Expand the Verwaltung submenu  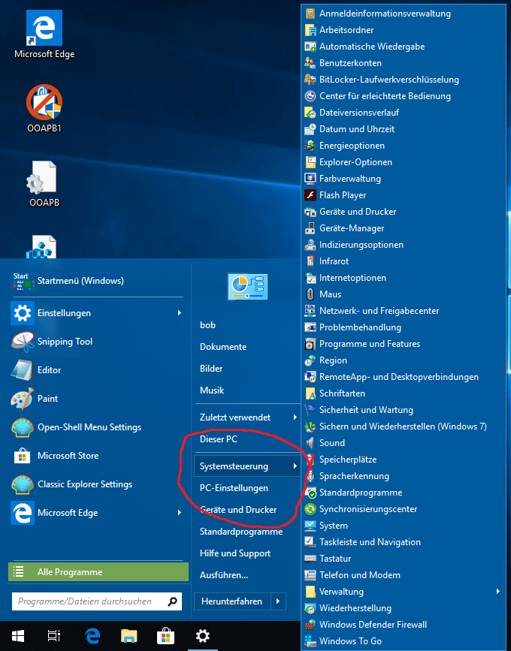tap(499, 592)
